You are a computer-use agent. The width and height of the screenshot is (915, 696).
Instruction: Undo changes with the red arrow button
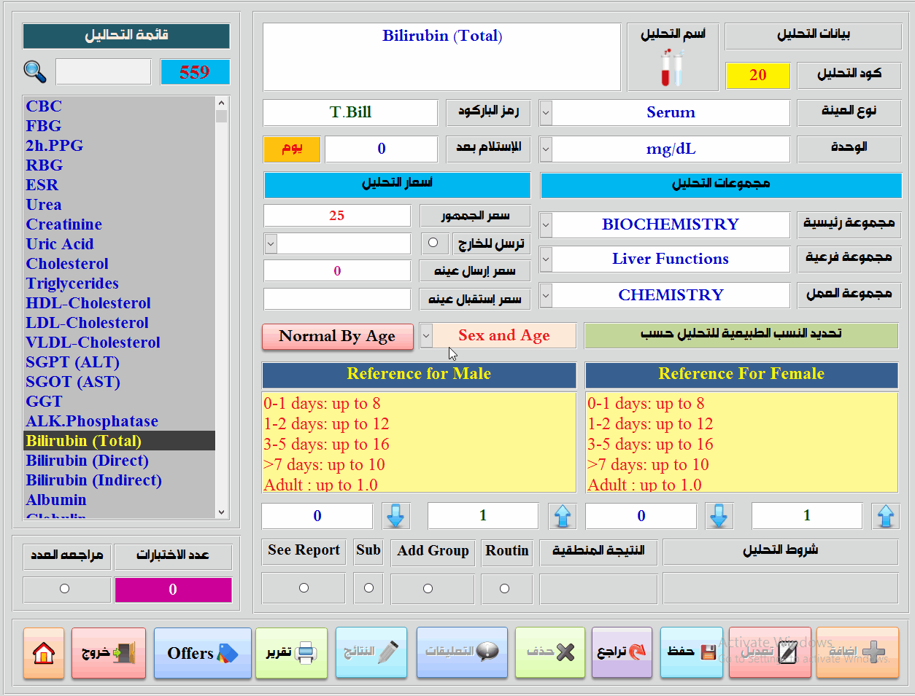click(x=622, y=652)
